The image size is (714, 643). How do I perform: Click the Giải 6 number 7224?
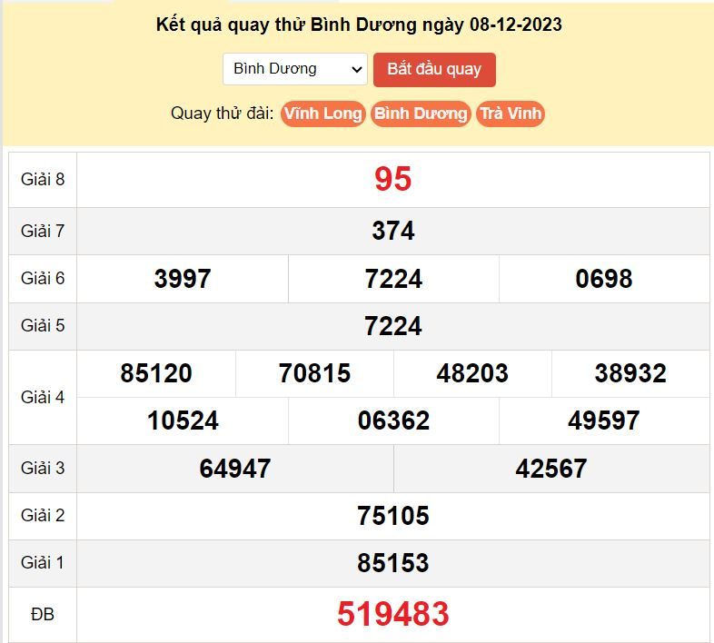coord(393,279)
